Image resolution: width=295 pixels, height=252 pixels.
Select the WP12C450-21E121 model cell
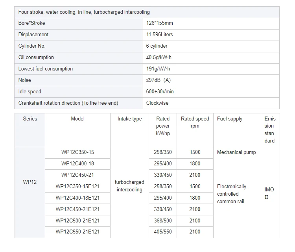[77, 209]
